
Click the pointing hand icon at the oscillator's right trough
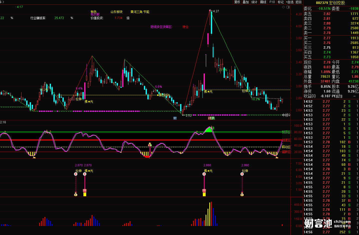click(x=277, y=157)
